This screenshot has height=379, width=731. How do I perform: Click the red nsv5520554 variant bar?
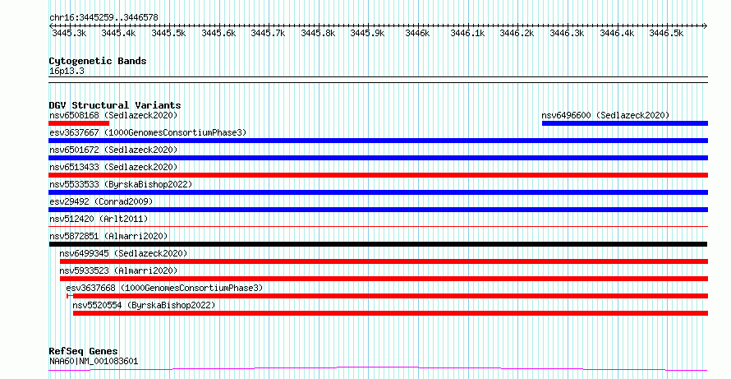click(390, 313)
